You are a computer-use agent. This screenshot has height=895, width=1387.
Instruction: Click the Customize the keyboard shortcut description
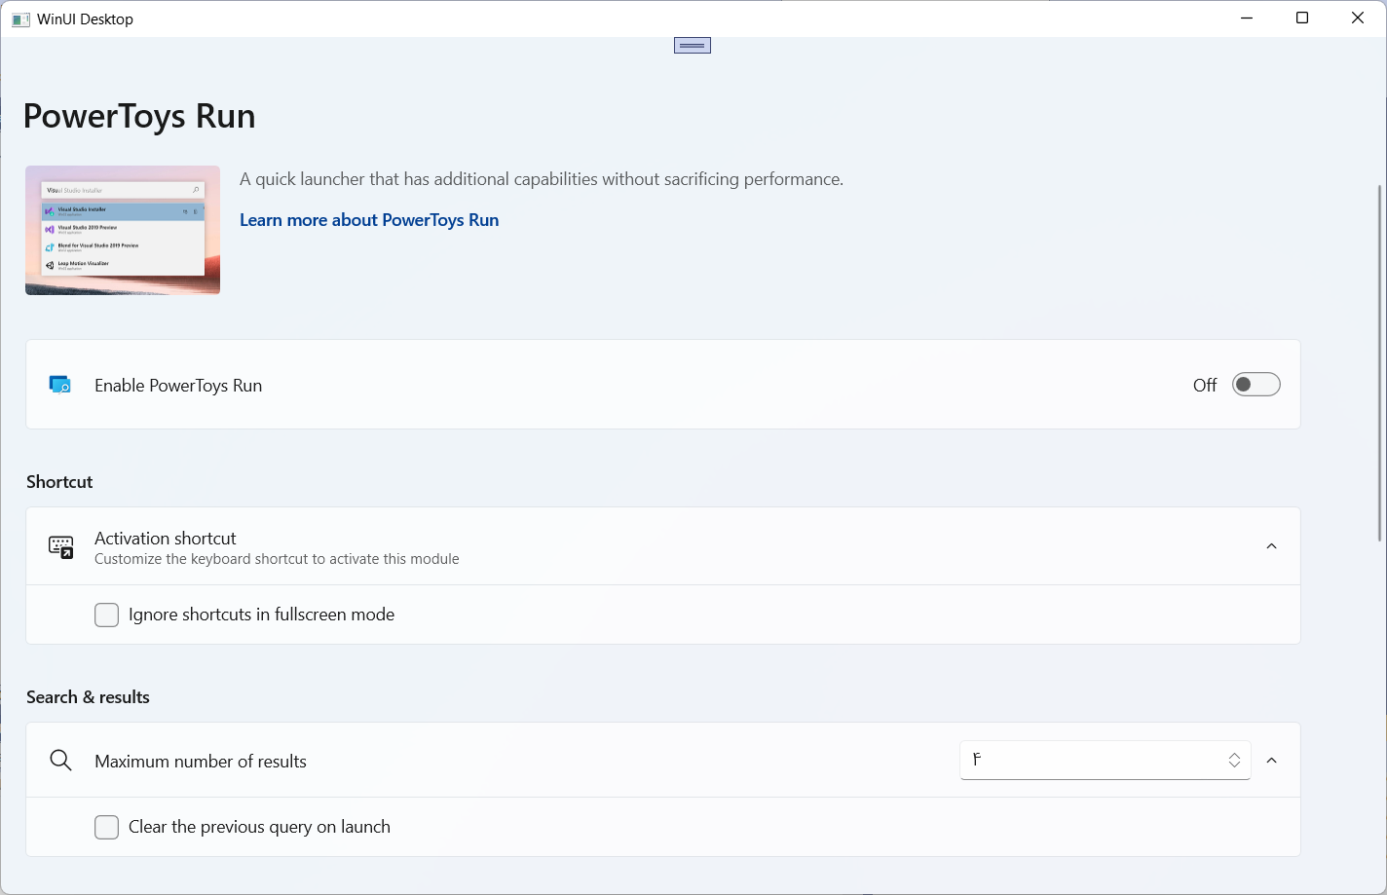pyautogui.click(x=277, y=559)
